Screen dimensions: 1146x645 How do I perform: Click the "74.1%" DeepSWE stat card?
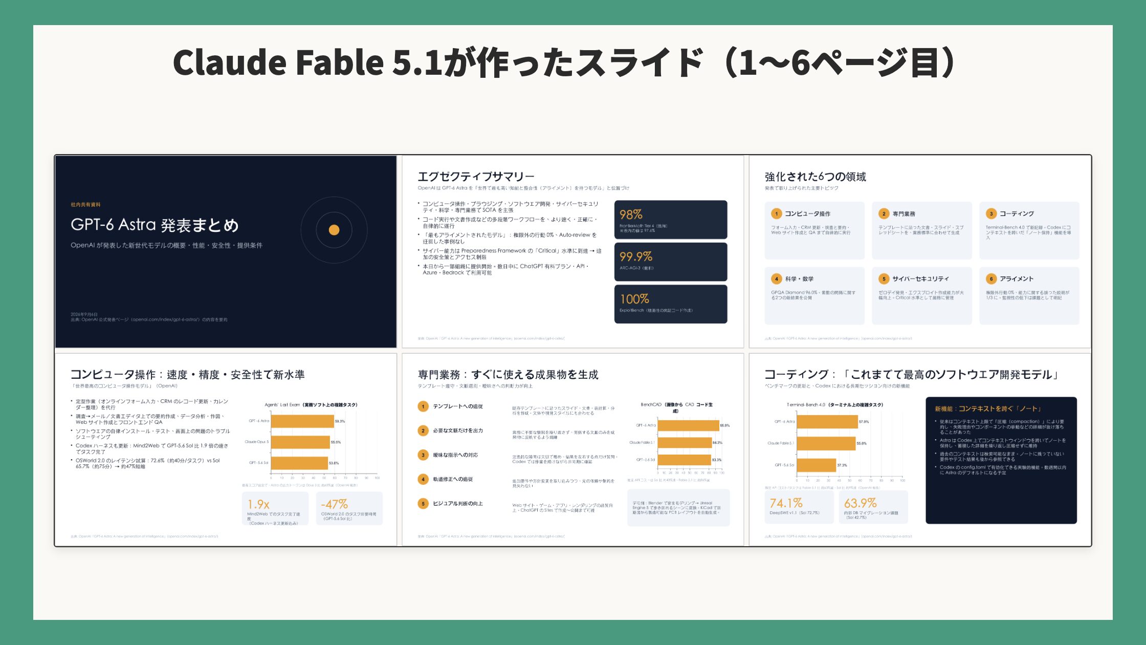click(x=799, y=507)
